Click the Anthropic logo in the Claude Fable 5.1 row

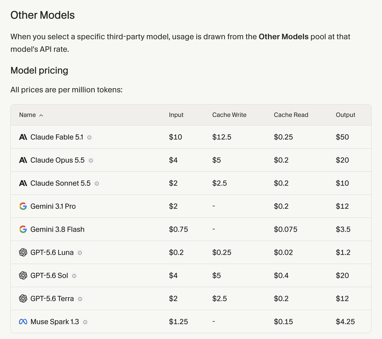[23, 137]
